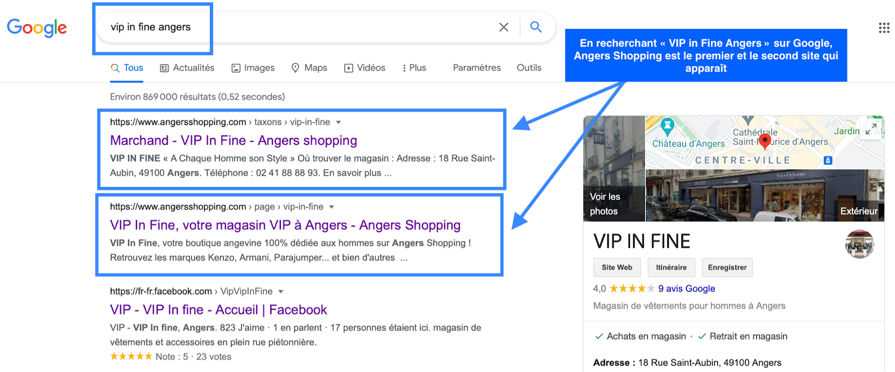Click the Facebook result's yellow star rating
Viewport: 895px width, 372px height.
click(131, 356)
